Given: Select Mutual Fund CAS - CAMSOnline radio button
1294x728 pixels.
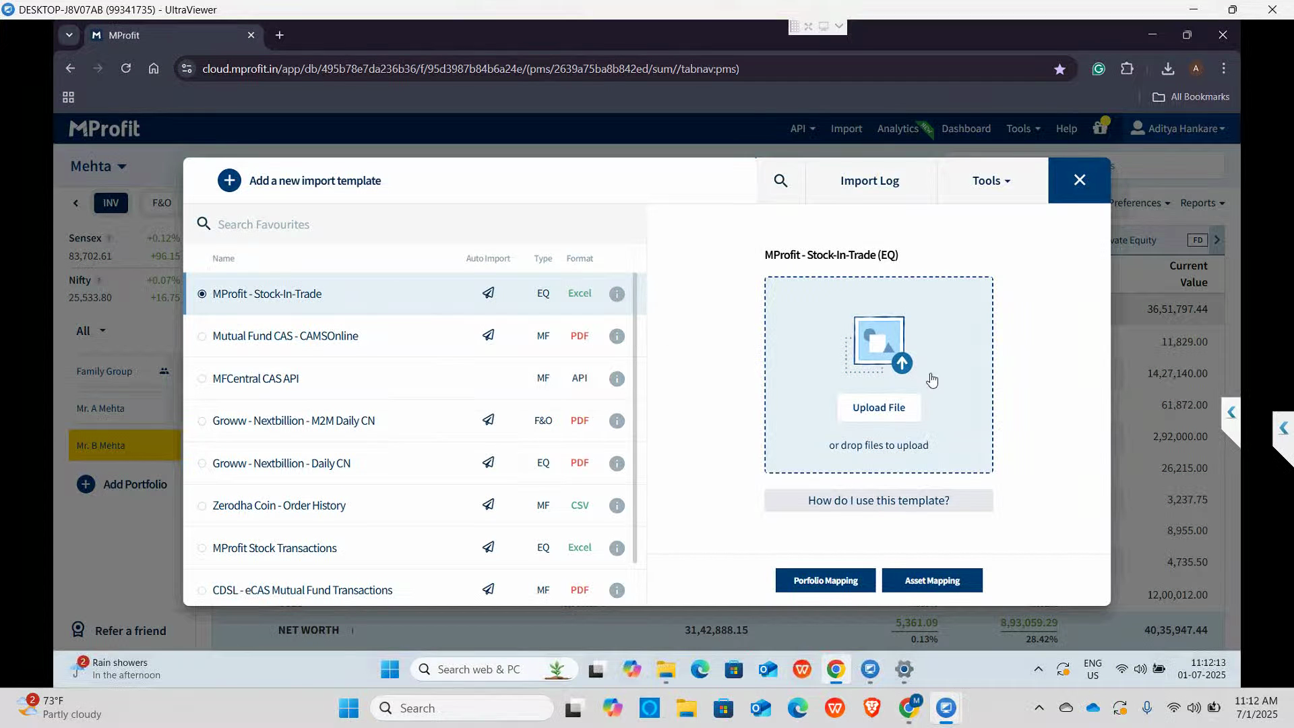Looking at the screenshot, I should coord(202,336).
